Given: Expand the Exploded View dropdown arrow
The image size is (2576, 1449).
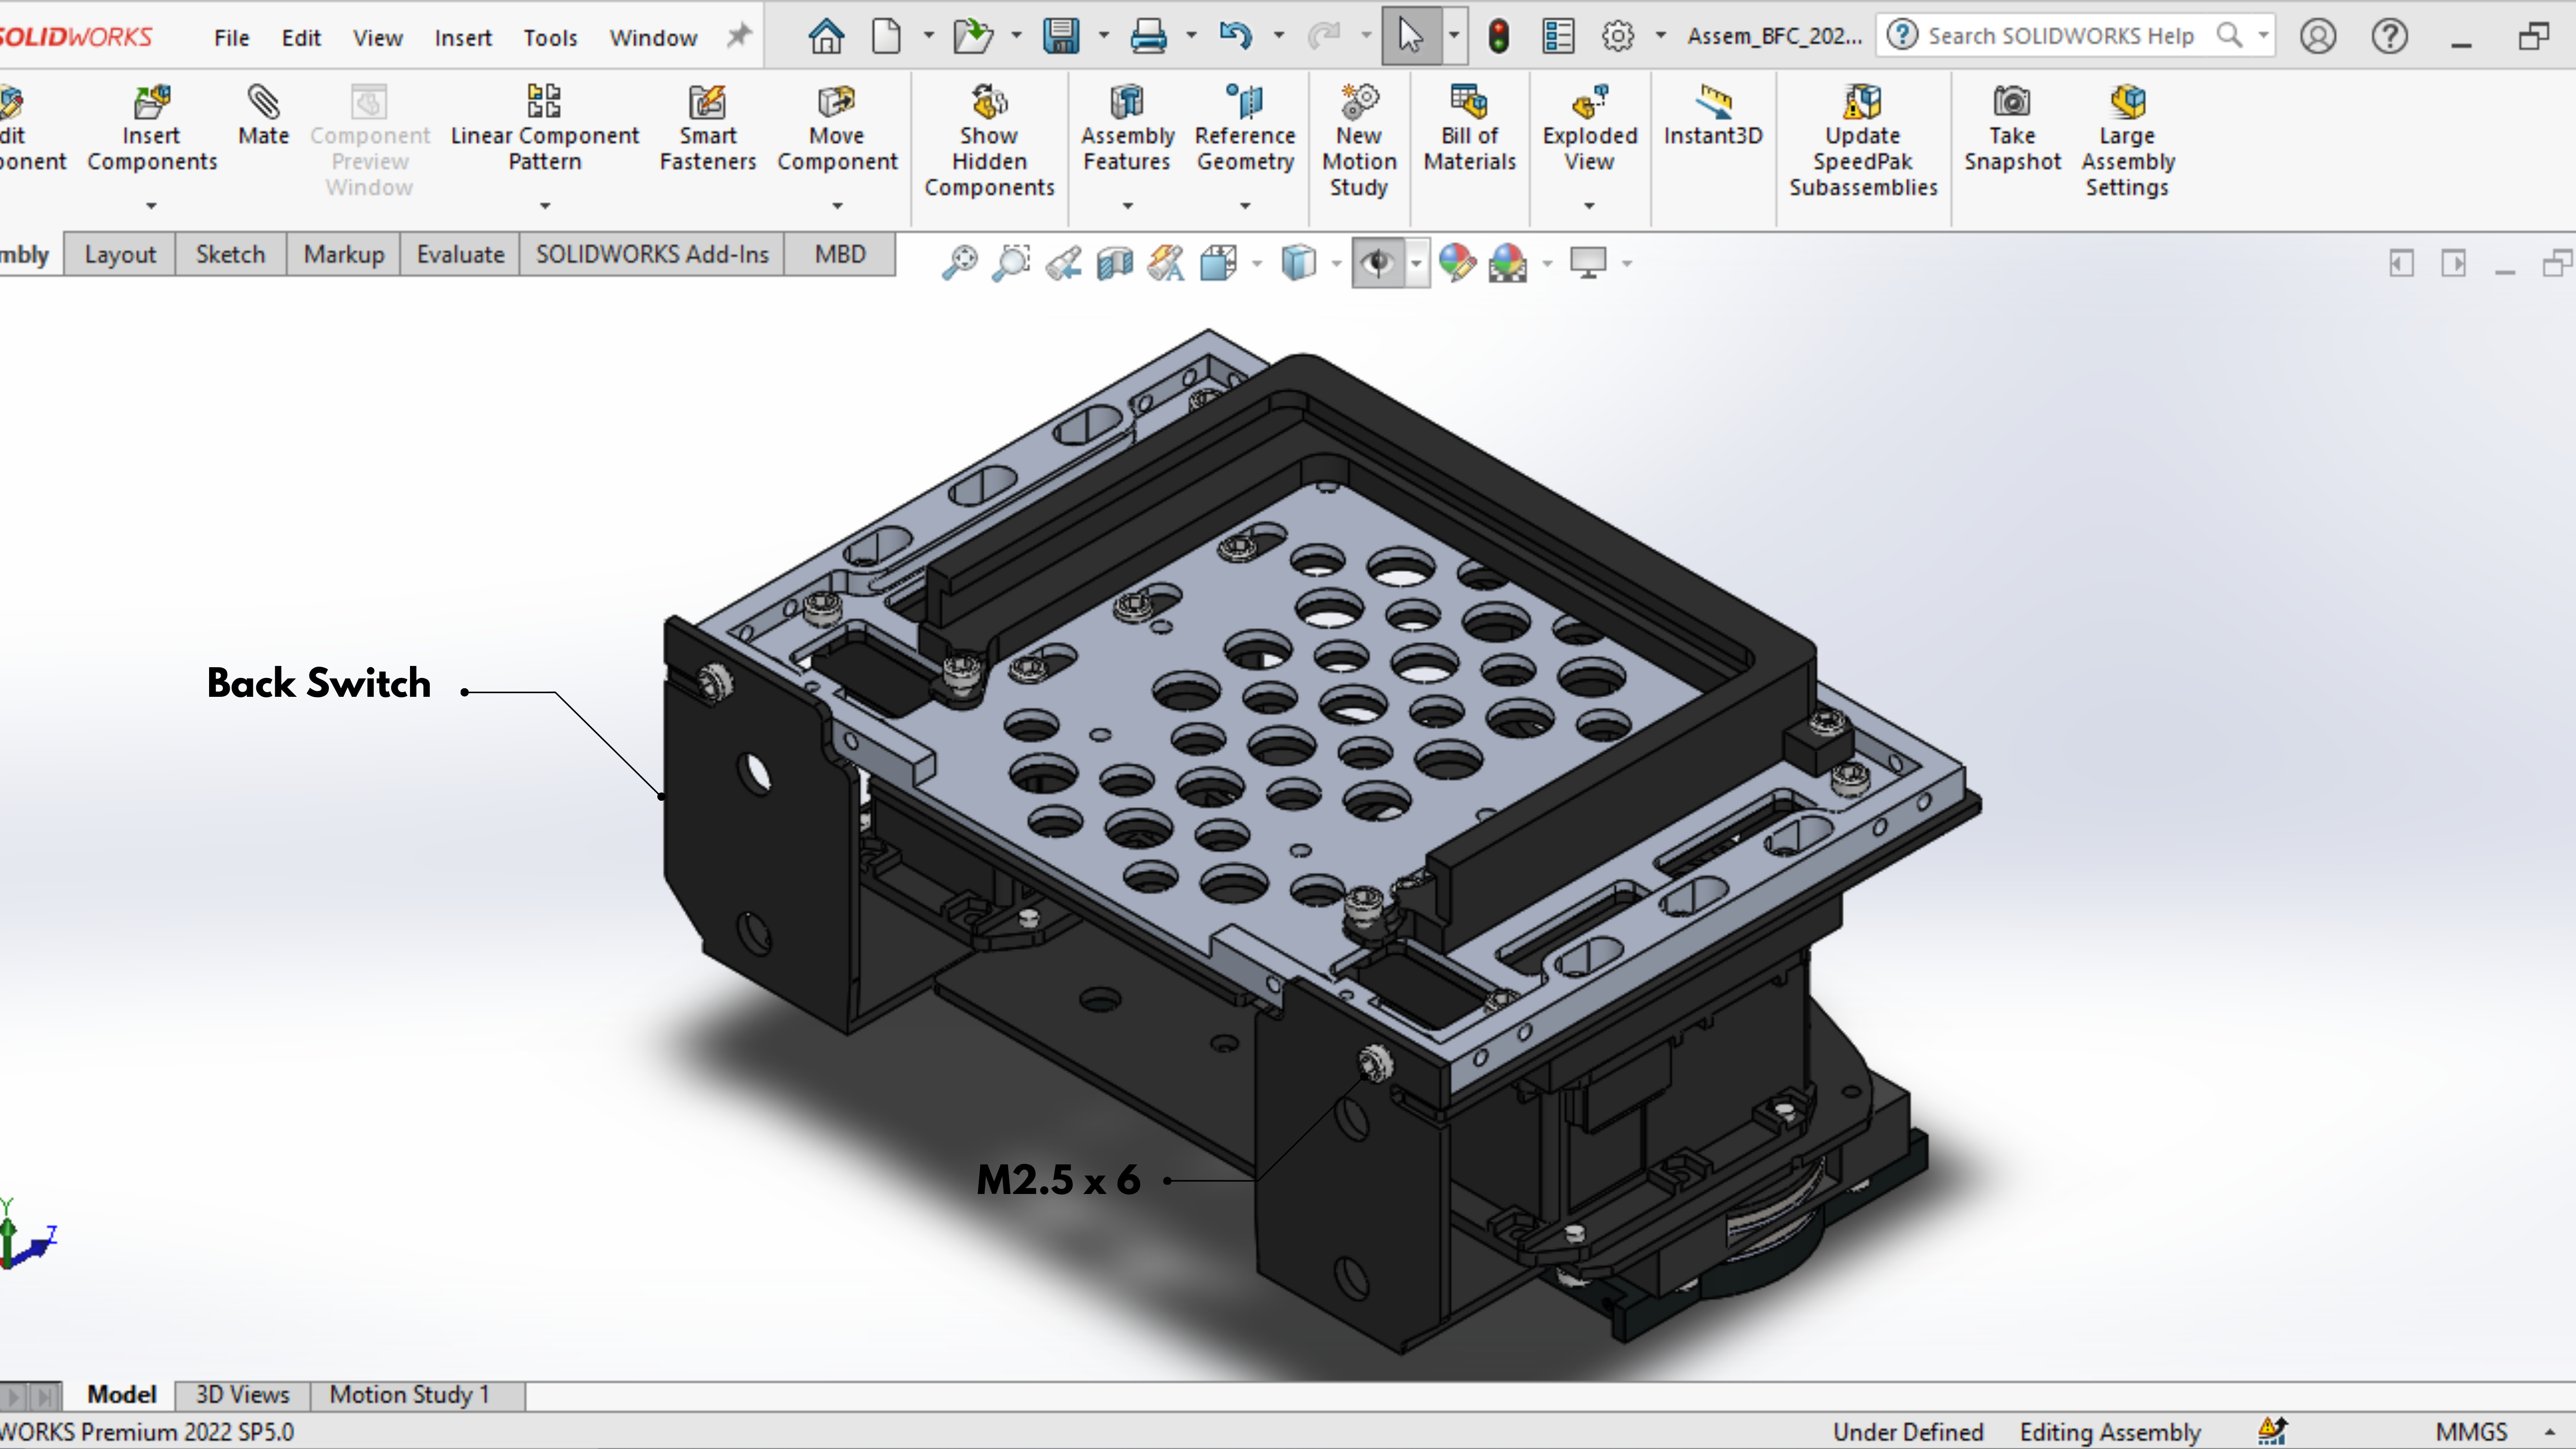Looking at the screenshot, I should pos(1589,206).
